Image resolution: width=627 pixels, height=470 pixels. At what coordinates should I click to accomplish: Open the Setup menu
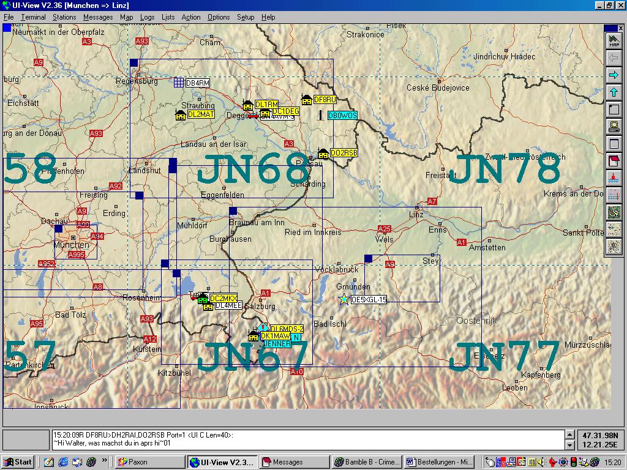coord(246,17)
